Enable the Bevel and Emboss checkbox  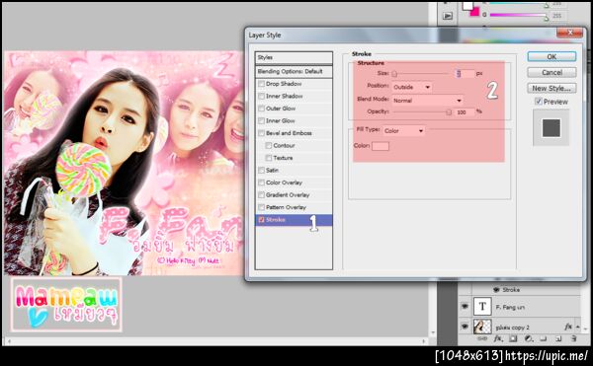(261, 133)
